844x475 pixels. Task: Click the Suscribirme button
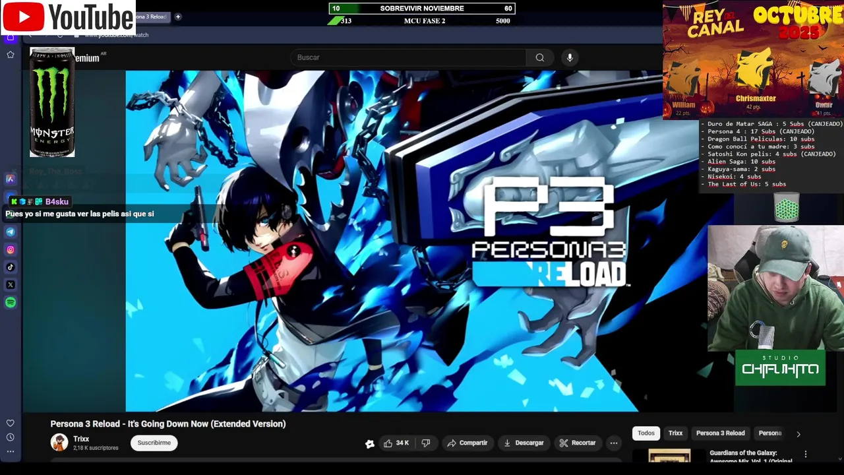coord(154,443)
